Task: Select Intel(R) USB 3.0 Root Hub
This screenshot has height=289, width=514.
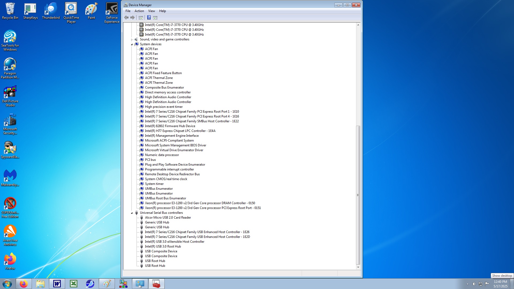Action: click(163, 246)
